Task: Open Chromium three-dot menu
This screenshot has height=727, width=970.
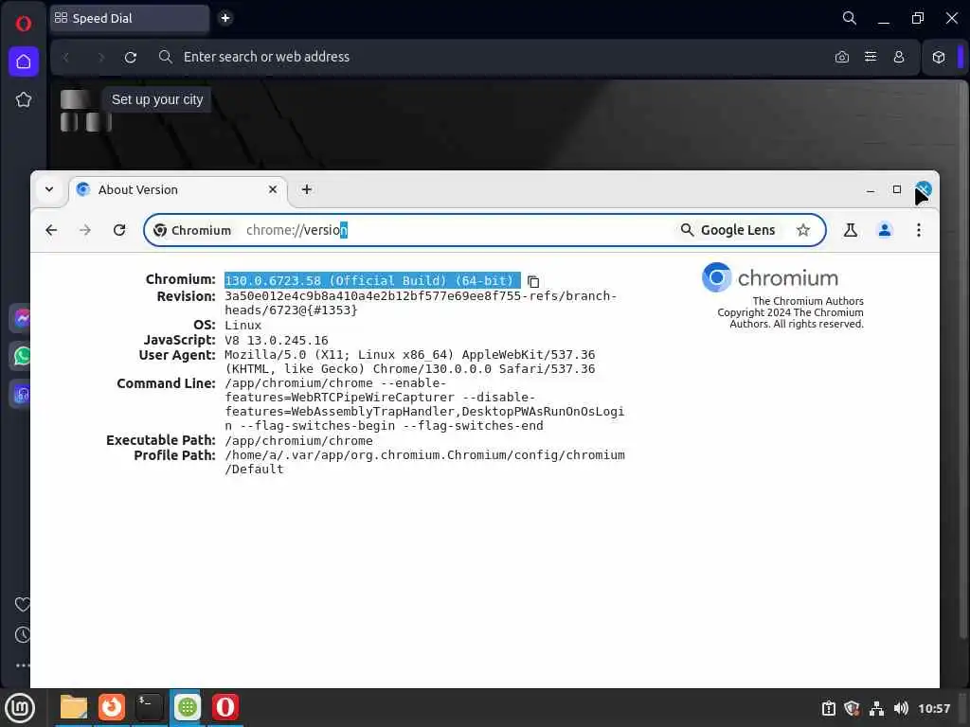Action: (919, 230)
